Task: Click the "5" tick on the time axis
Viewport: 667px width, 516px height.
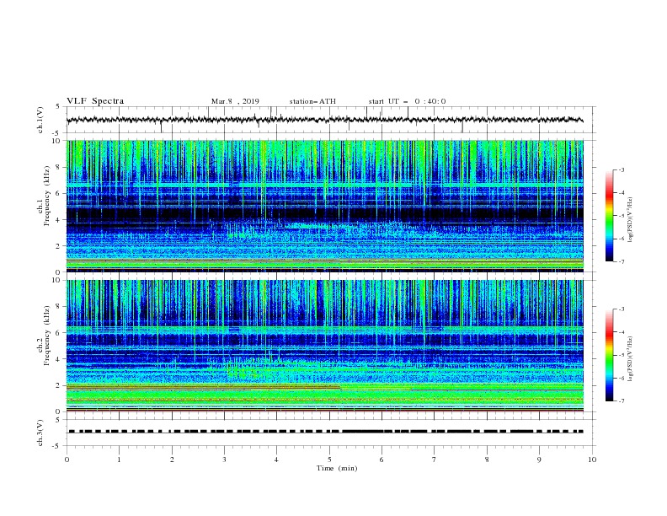Action: point(329,460)
